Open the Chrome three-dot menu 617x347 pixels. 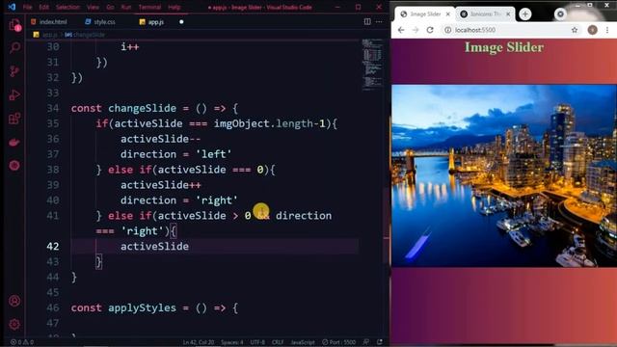pos(607,30)
